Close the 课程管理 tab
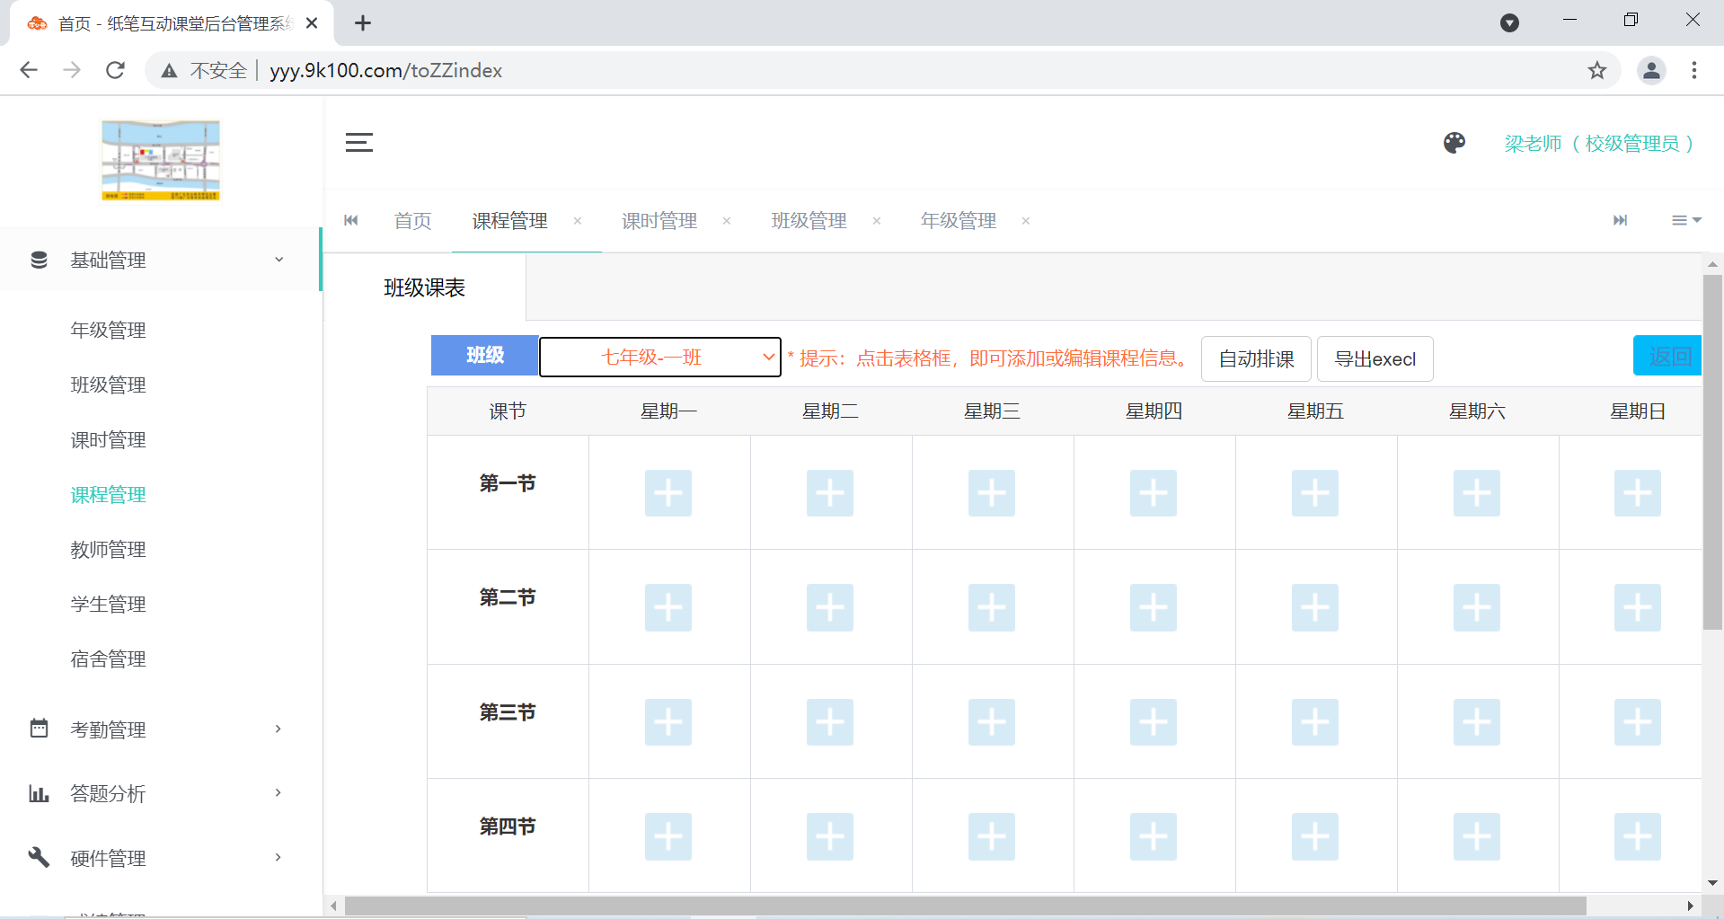Image resolution: width=1724 pixels, height=919 pixels. coord(578,221)
